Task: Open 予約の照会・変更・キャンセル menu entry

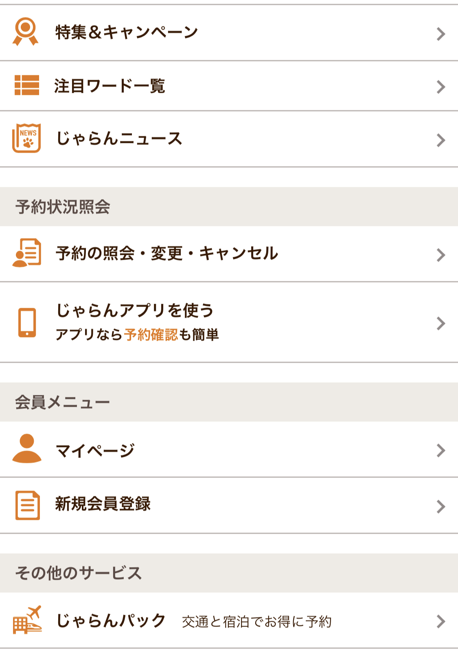Action: tap(167, 253)
